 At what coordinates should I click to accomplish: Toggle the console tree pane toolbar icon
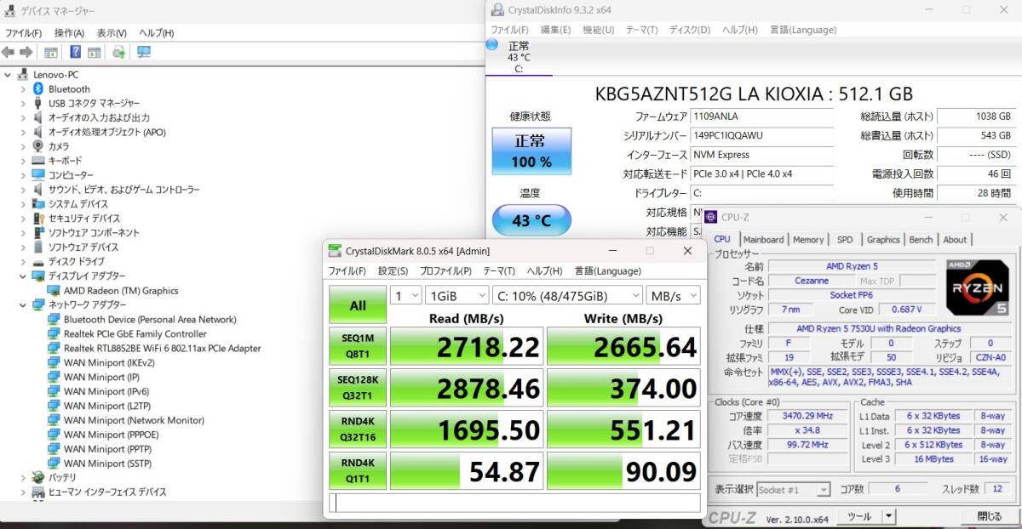coord(50,52)
